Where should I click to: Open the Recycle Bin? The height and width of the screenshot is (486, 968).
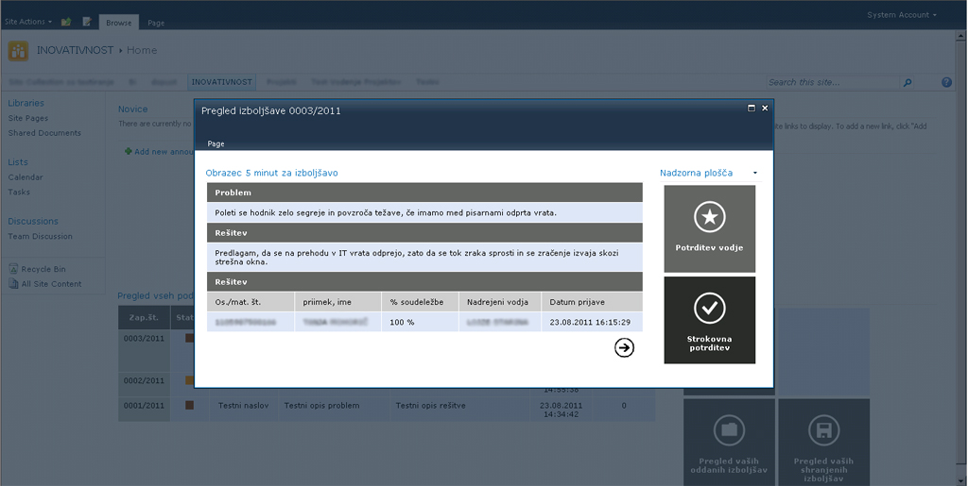pos(43,269)
